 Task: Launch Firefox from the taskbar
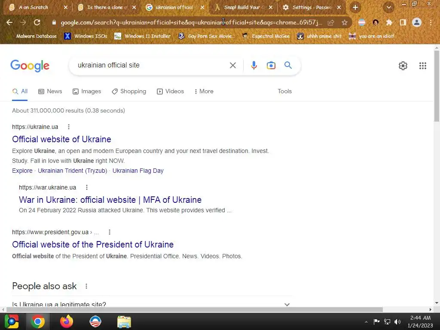pos(67,321)
